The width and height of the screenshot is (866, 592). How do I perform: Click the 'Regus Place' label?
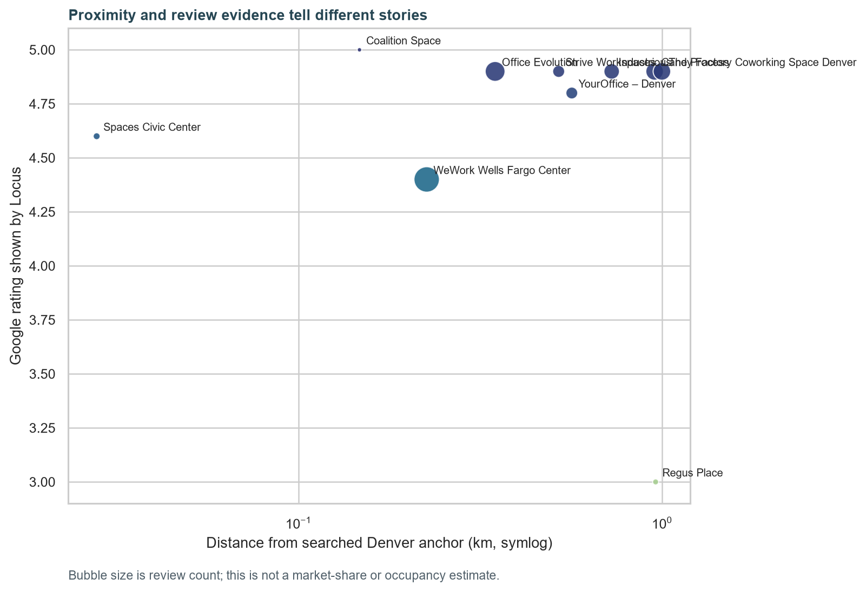692,473
